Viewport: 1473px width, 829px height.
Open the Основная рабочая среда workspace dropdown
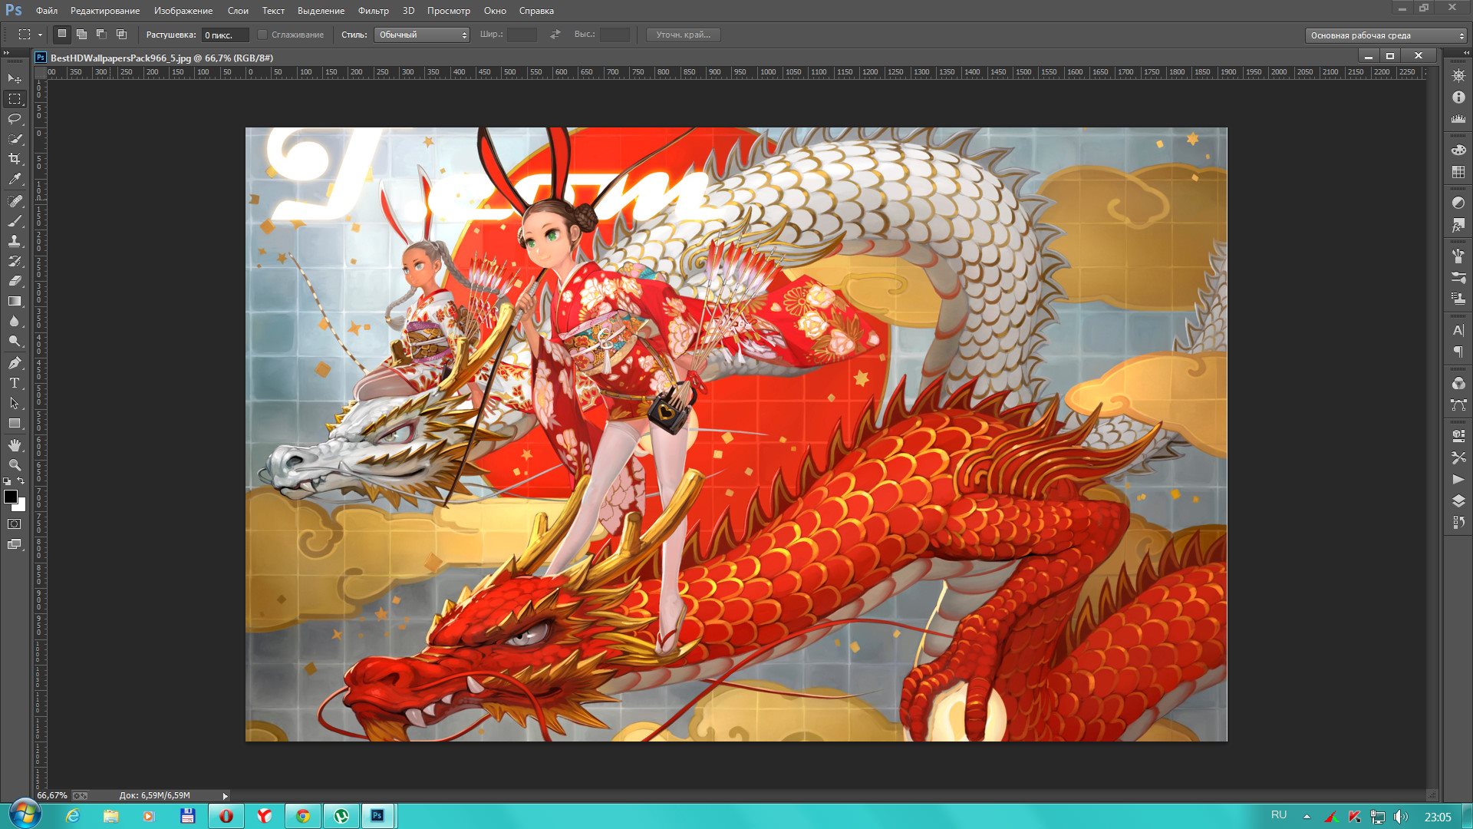tap(1386, 35)
